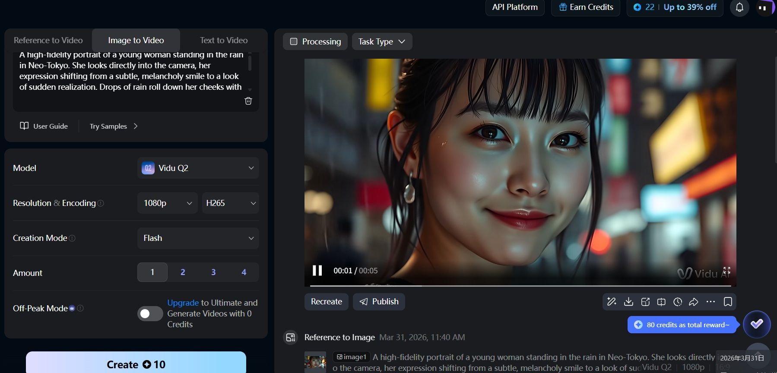Click the Mar 31, 2026, 11:40 AM timestamp
Screen dimensions: 777x373
pyautogui.click(x=422, y=337)
